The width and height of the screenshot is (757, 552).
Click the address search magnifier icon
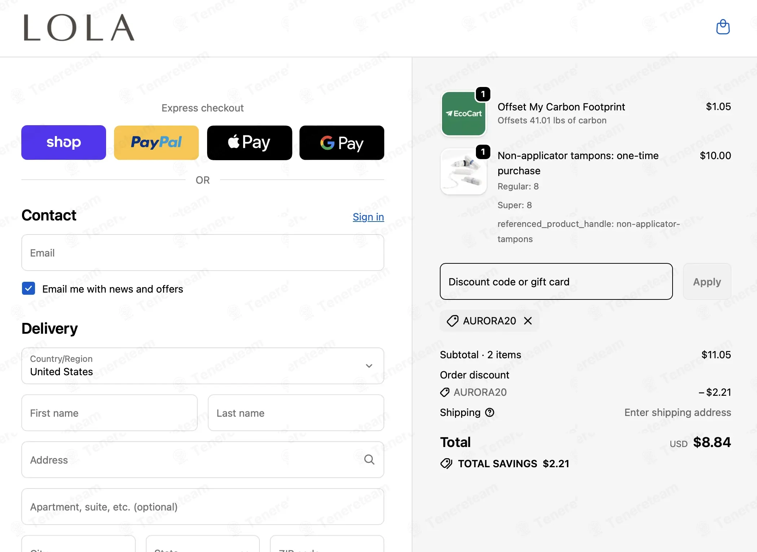tap(369, 460)
